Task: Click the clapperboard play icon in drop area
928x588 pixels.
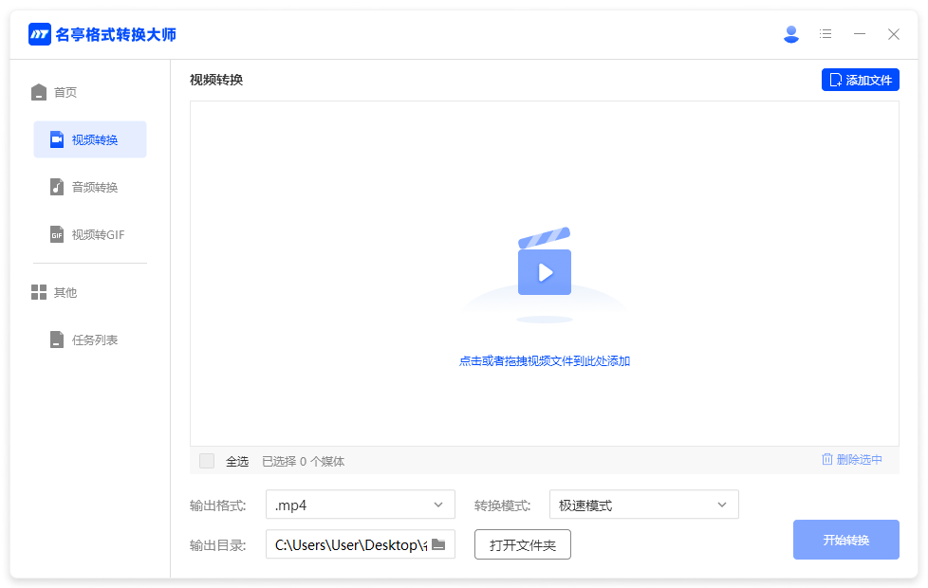Action: pyautogui.click(x=545, y=262)
